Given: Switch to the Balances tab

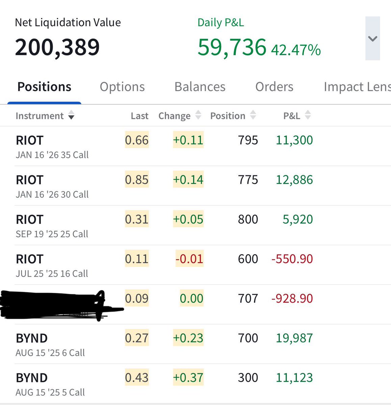Looking at the screenshot, I should pyautogui.click(x=200, y=87).
